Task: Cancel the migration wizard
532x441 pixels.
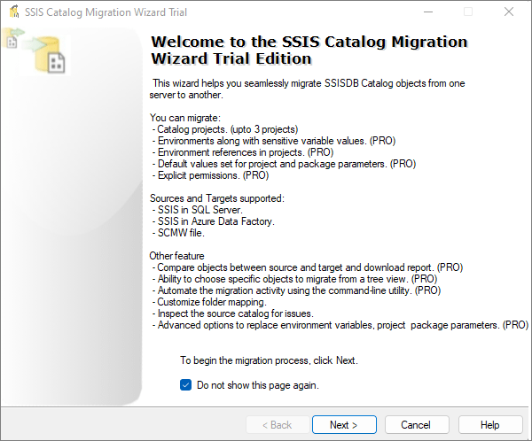Action: pyautogui.click(x=417, y=425)
